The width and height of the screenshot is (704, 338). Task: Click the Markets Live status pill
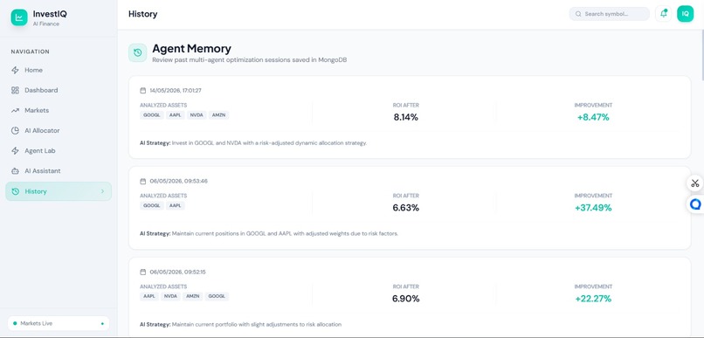(59, 323)
